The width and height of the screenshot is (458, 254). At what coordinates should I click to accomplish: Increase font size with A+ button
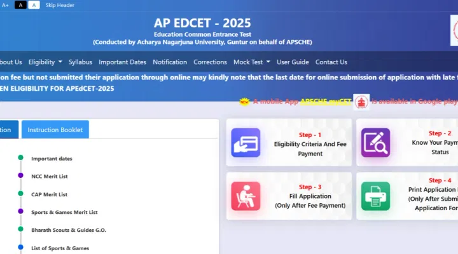coord(5,5)
